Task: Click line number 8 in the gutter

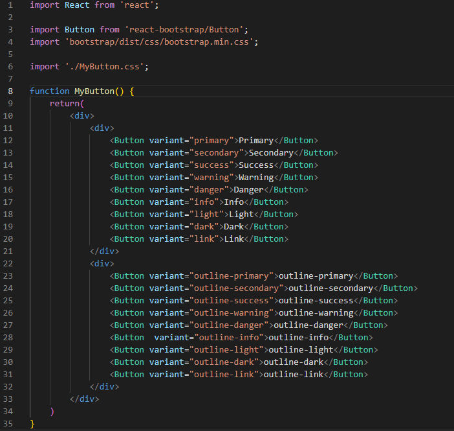Action: pos(10,91)
